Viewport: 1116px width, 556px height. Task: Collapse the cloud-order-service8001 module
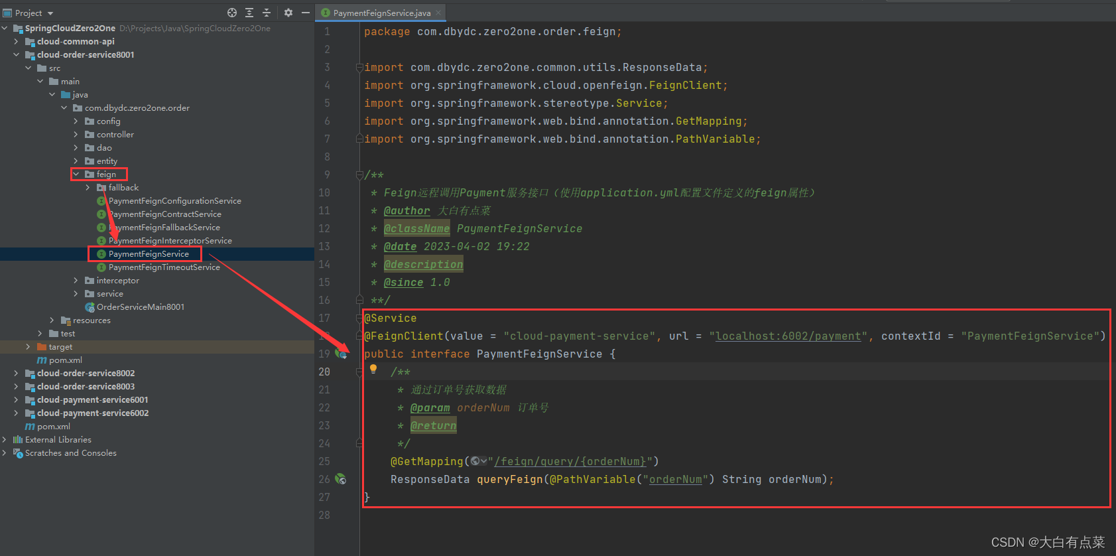tap(17, 55)
